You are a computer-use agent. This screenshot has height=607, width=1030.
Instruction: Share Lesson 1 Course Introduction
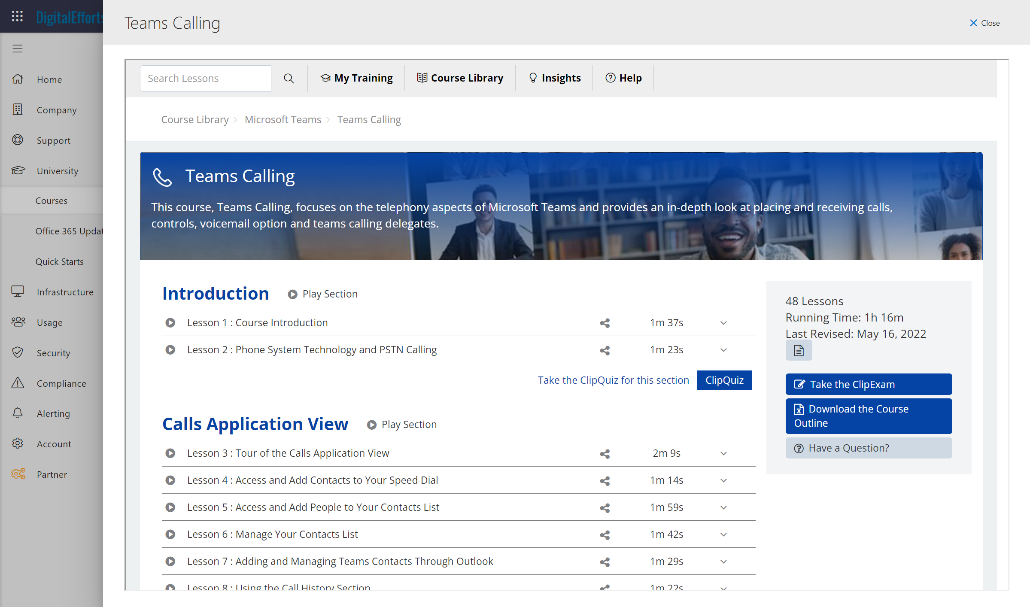(605, 323)
